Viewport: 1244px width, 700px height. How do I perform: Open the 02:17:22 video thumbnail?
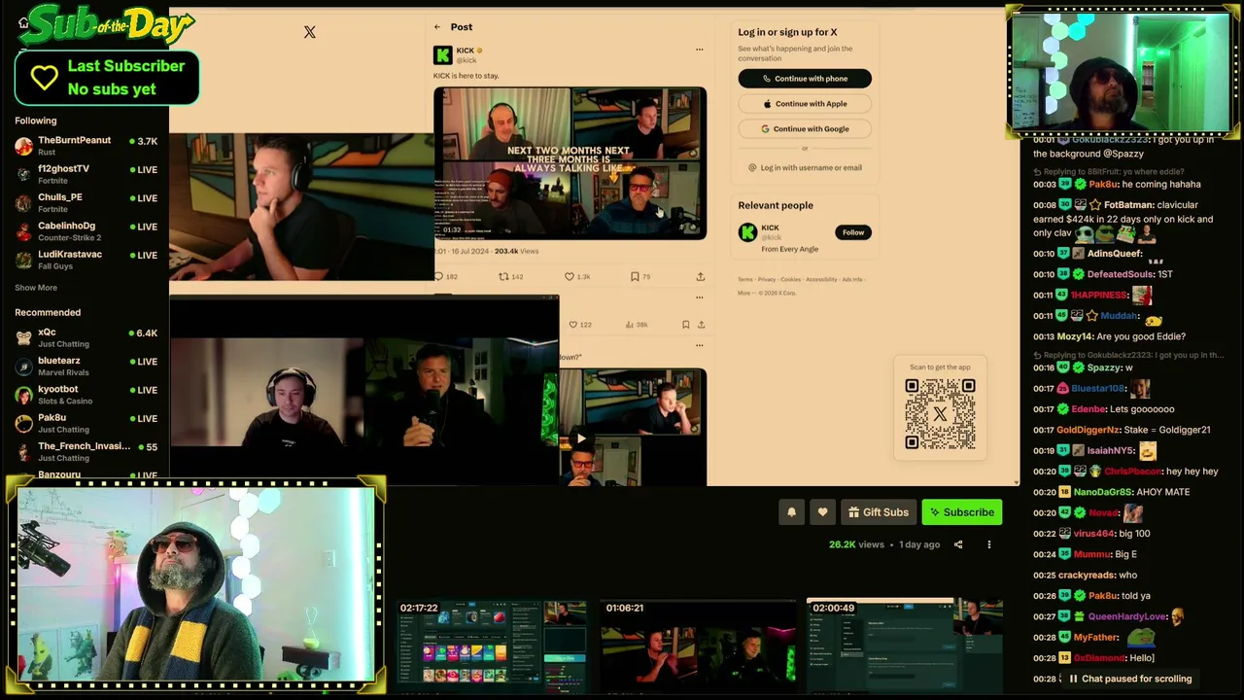[492, 647]
